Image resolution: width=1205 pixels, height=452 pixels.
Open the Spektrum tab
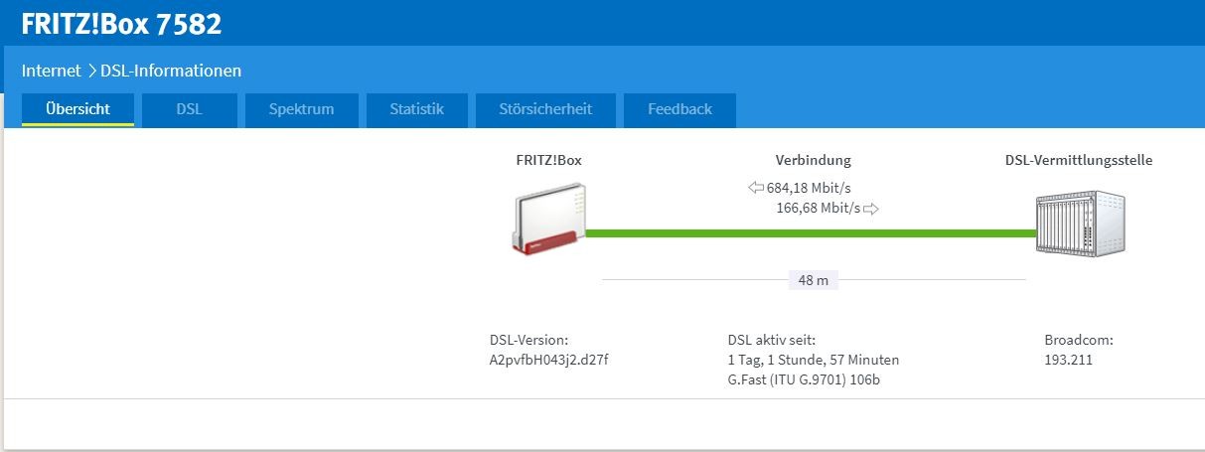[301, 109]
